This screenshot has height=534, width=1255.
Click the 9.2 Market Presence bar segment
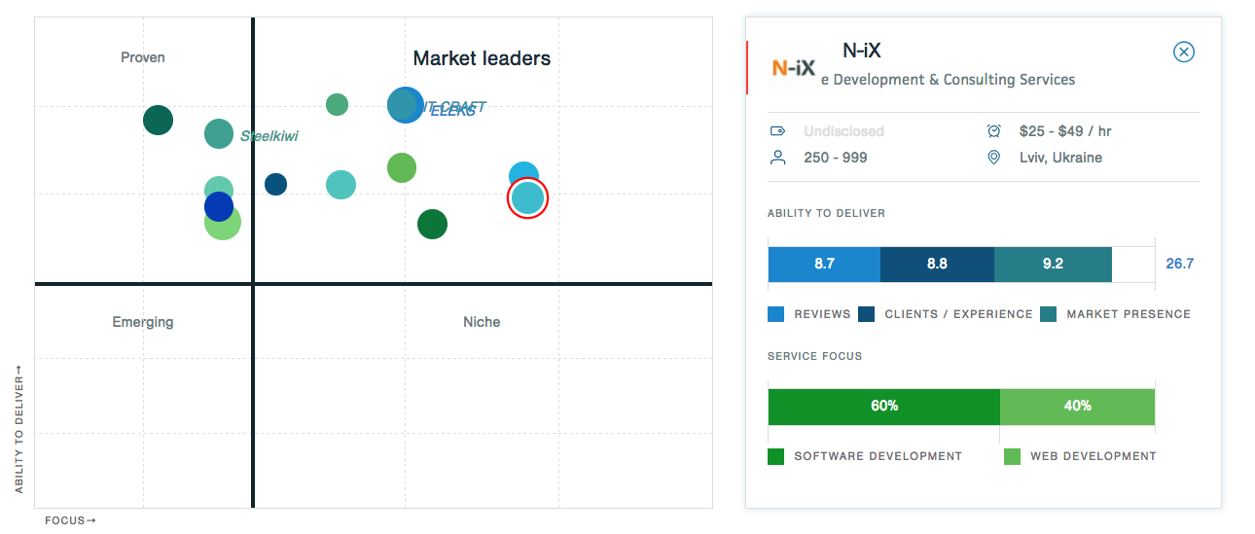(1053, 264)
